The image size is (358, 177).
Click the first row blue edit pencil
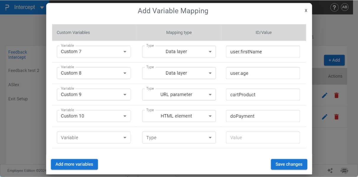click(x=325, y=95)
